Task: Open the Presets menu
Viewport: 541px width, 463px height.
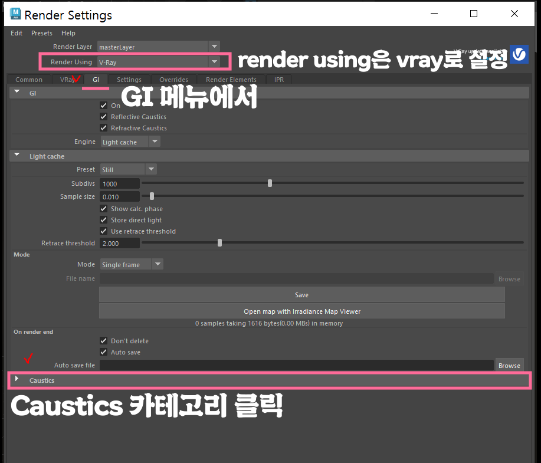Action: (42, 33)
